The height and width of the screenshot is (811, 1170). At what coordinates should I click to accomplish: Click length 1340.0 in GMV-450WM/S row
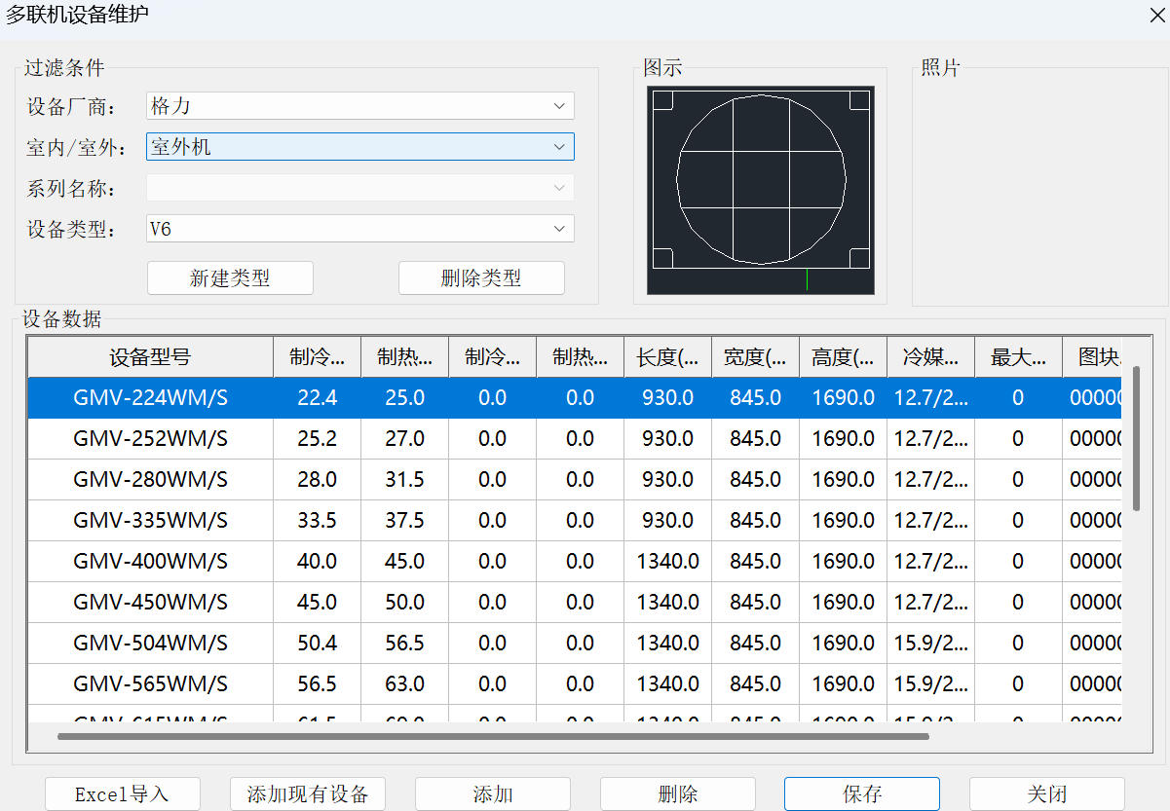coord(667,603)
